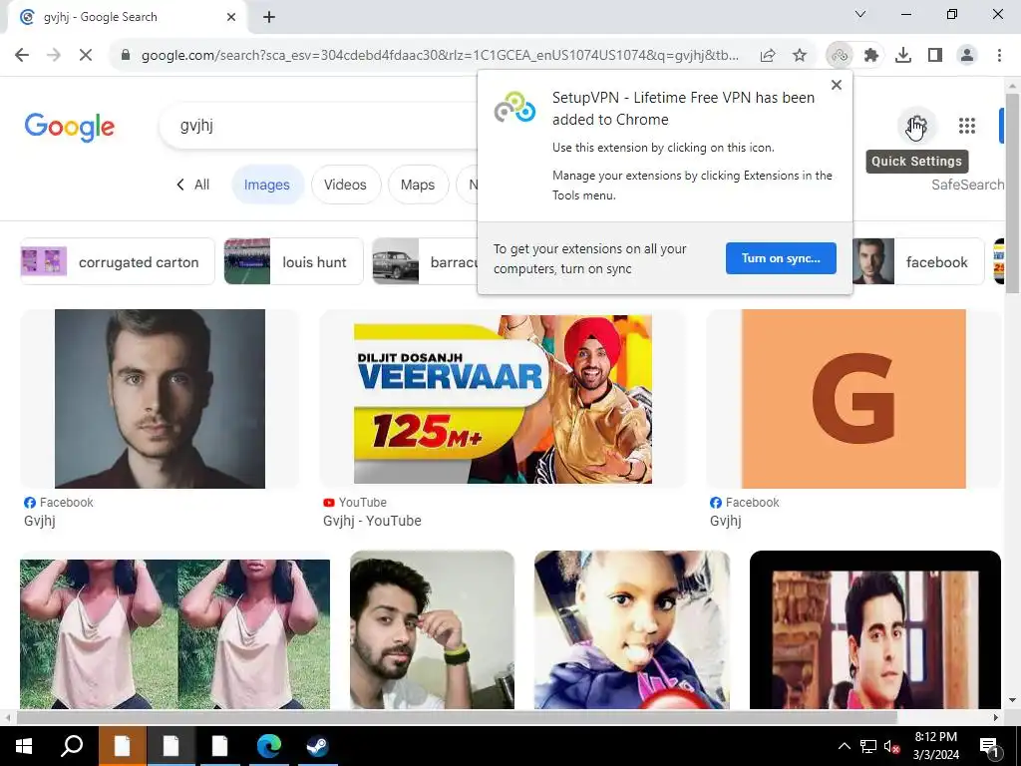
Task: Click the horizontal page scrollbar
Action: [x=457, y=717]
